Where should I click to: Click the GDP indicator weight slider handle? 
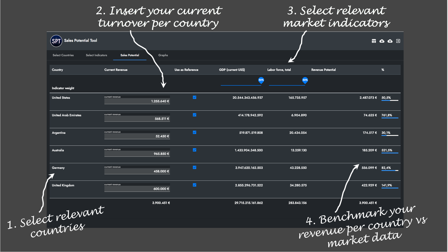click(x=261, y=80)
